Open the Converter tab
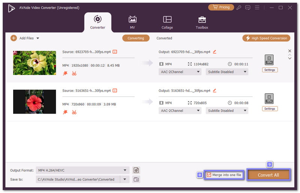Screen dimensions: 300x193 coord(97,22)
